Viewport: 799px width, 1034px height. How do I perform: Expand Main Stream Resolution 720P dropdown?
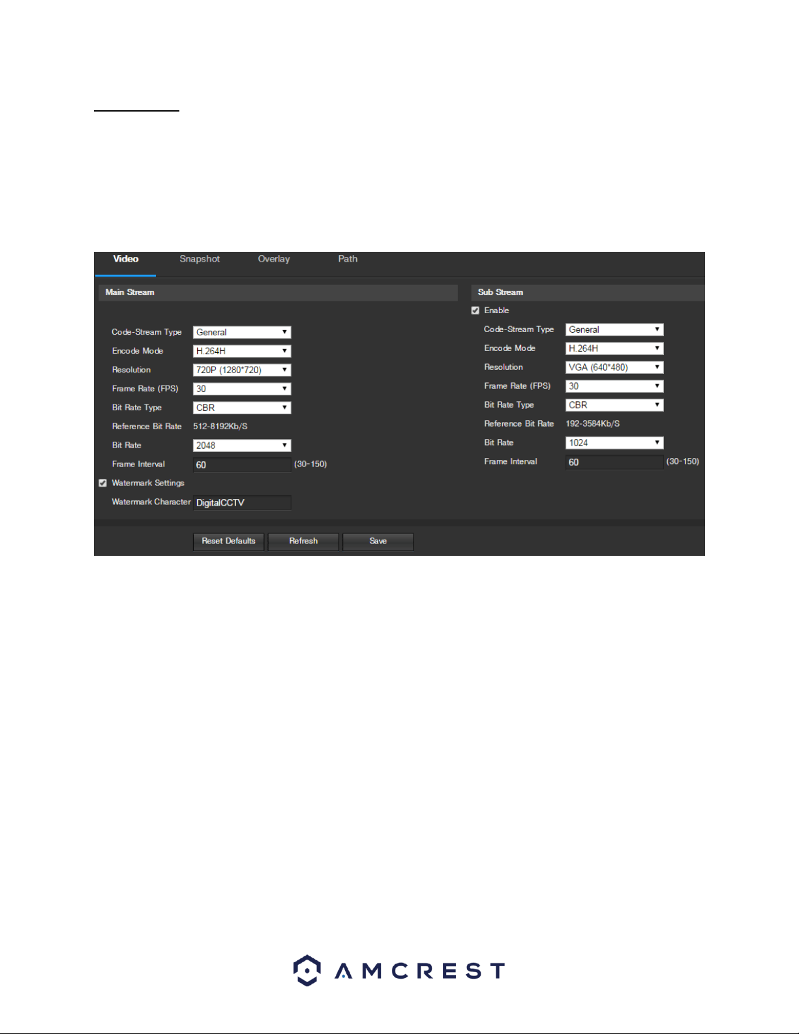(242, 370)
